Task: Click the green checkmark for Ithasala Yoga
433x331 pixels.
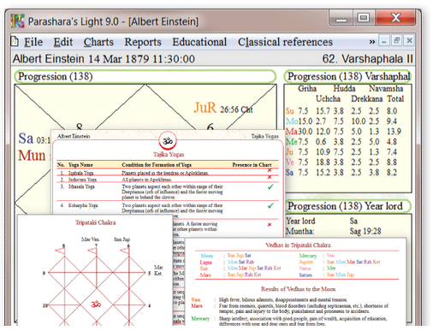Action: (x=270, y=187)
